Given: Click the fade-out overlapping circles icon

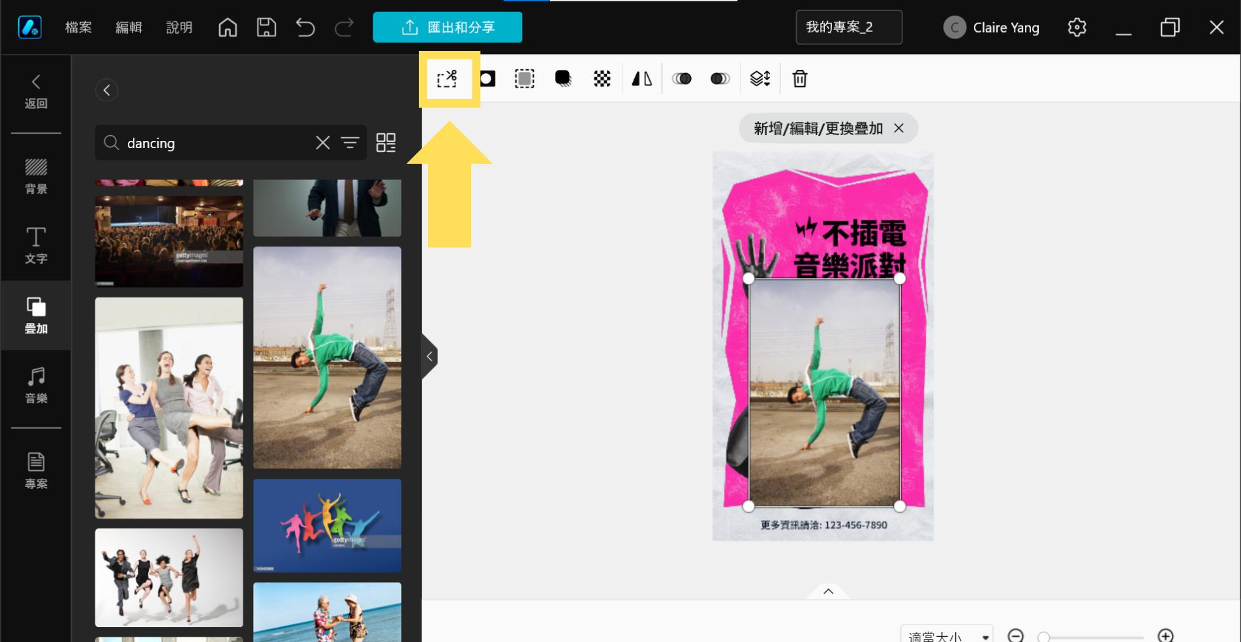Looking at the screenshot, I should click(720, 79).
